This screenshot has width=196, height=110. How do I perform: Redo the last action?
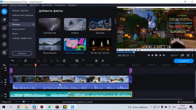point(19,61)
